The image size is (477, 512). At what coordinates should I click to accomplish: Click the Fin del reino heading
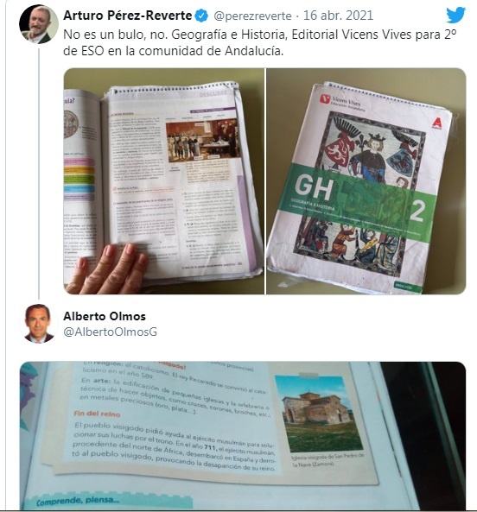point(97,414)
